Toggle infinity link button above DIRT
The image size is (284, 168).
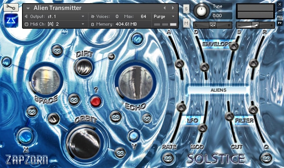(57, 51)
